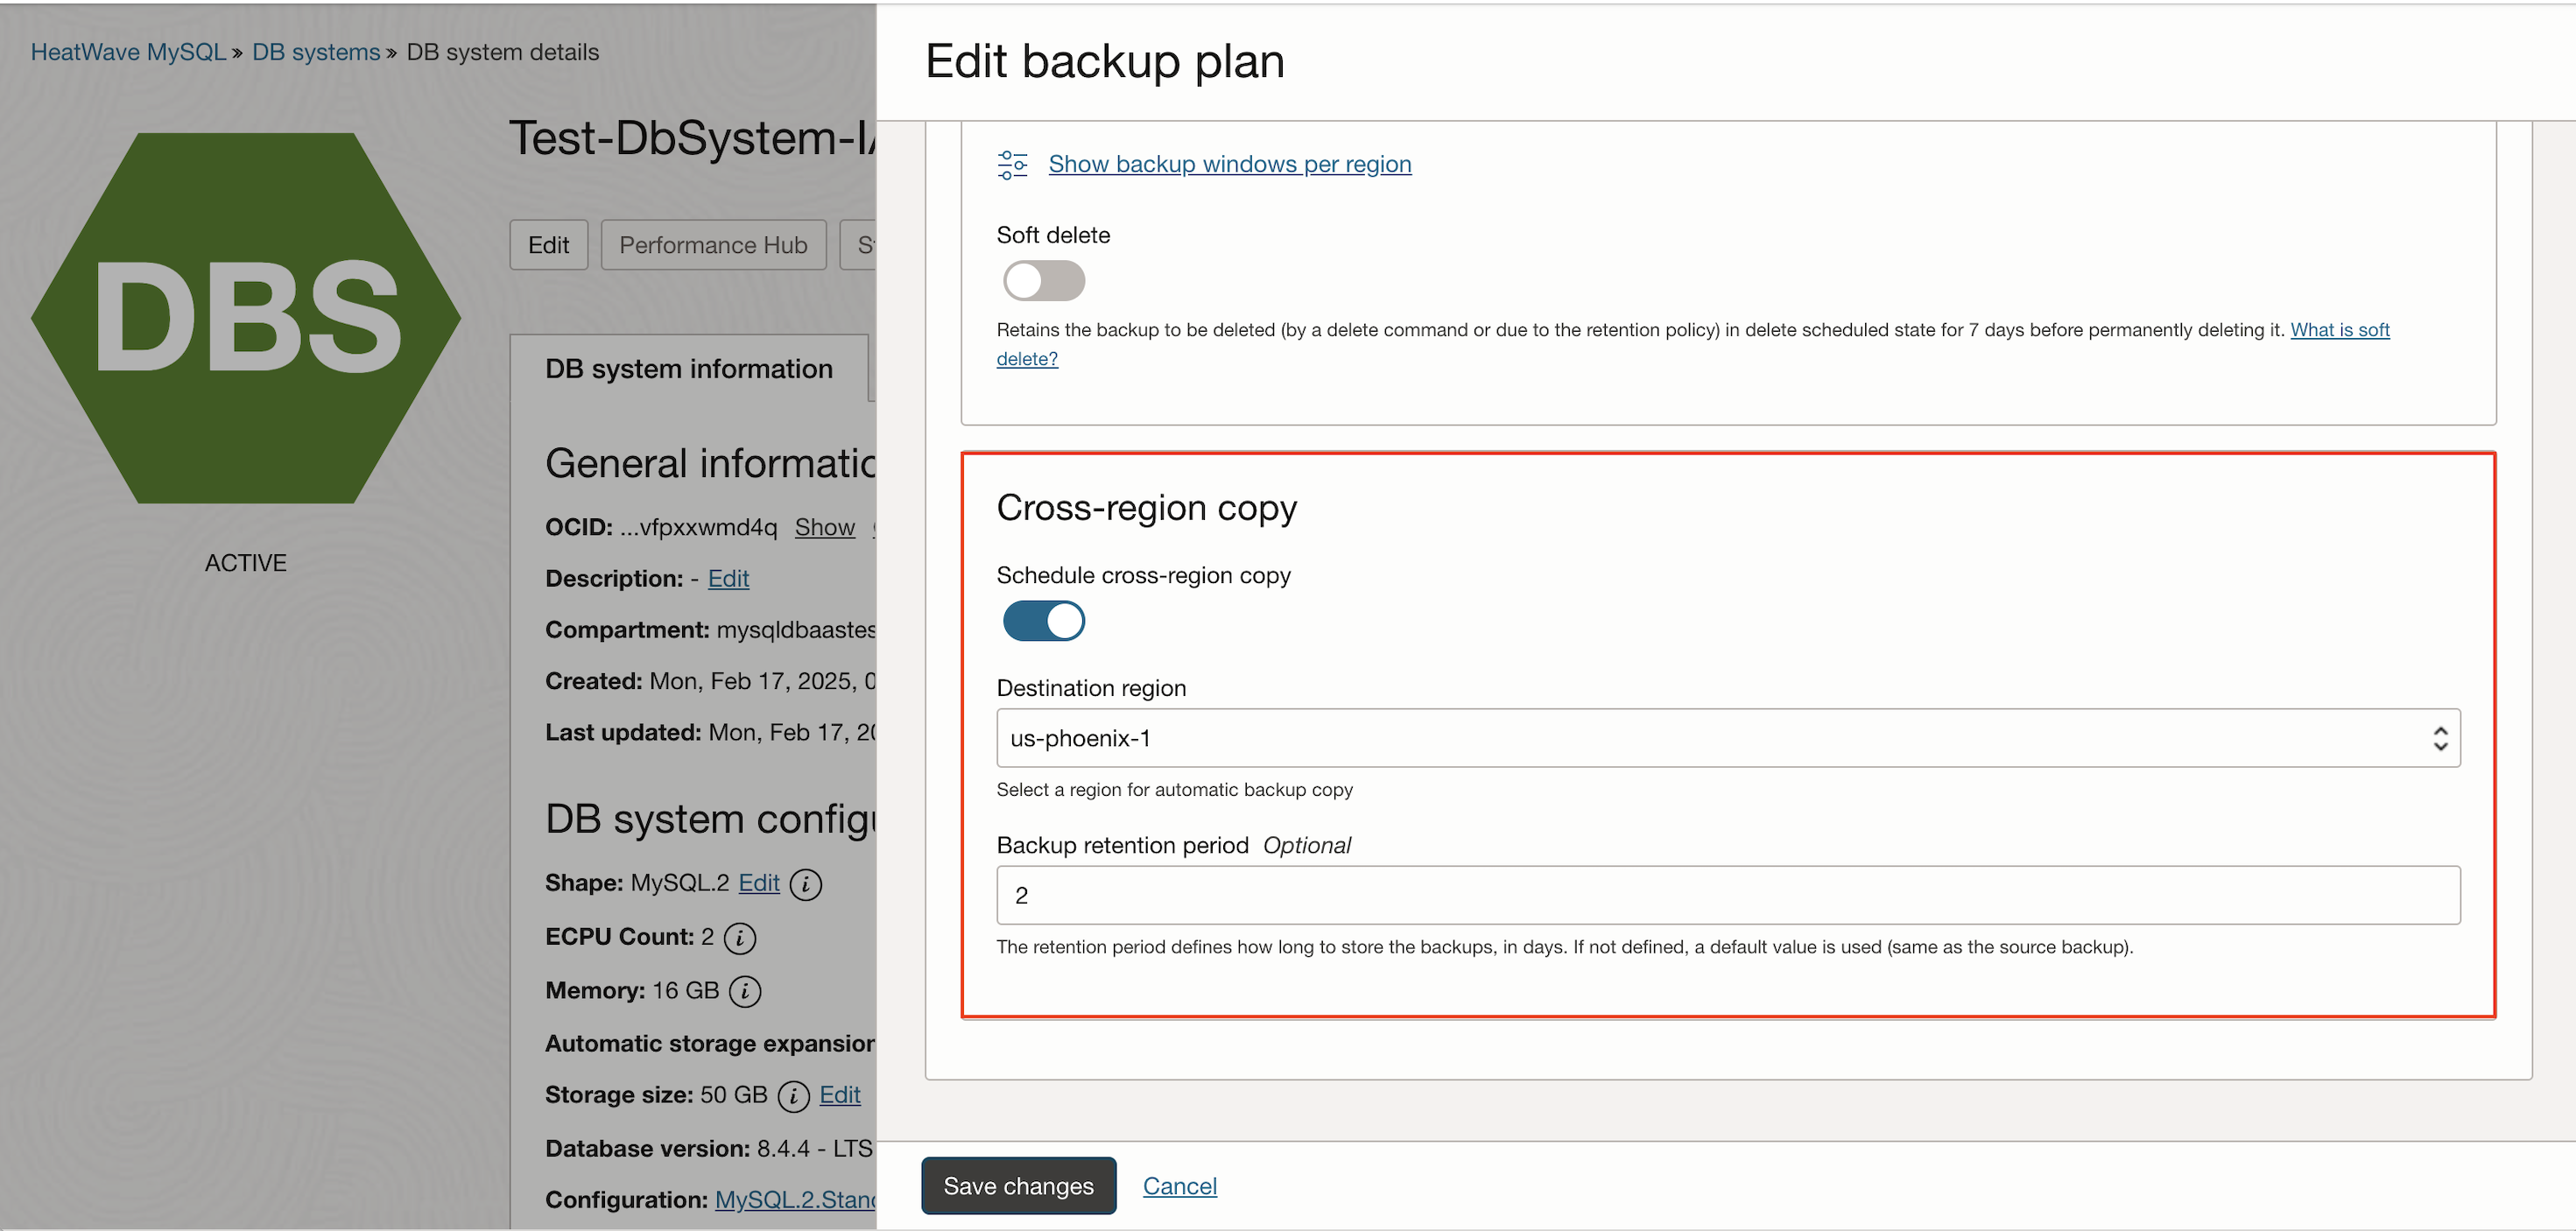Switch to the DB system information tab

(x=688, y=369)
